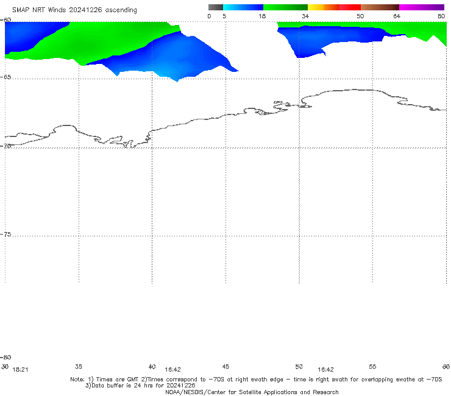The image size is (451, 396).
Task: Click the 'NOAA/NESDIS/Center for Satellite Applications and Research' credit
Action: [x=252, y=392]
